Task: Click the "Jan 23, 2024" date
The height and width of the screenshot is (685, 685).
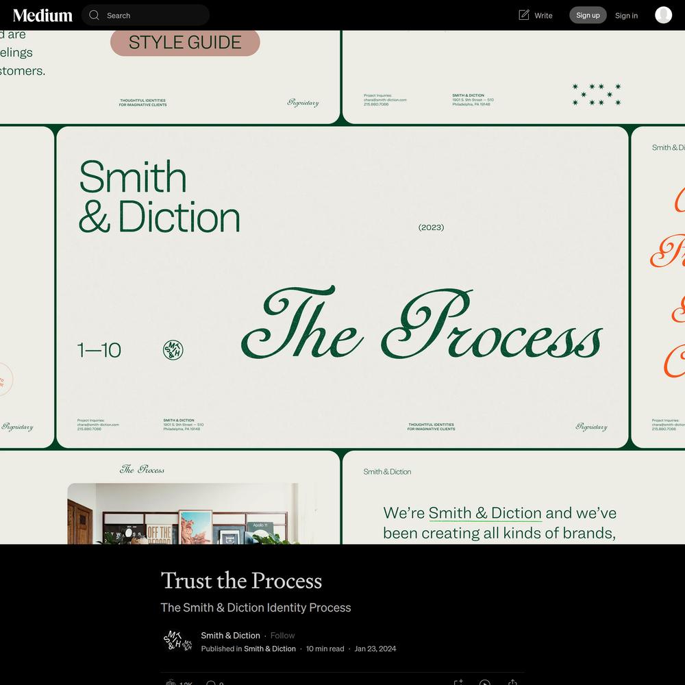Action: coord(375,649)
